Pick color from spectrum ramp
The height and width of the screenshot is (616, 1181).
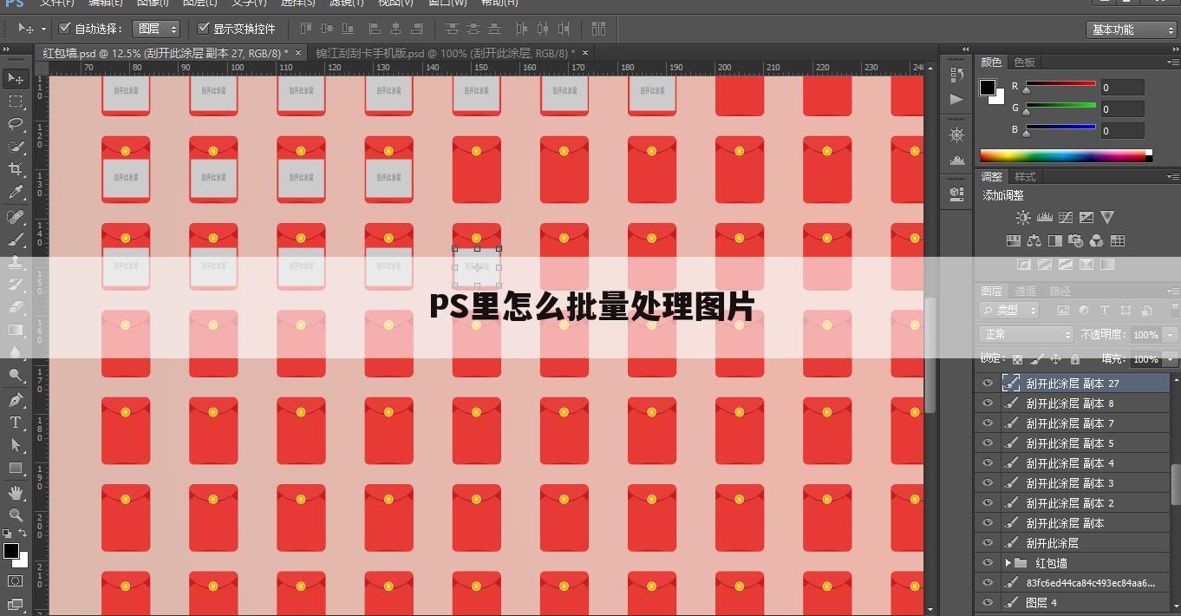[1066, 155]
